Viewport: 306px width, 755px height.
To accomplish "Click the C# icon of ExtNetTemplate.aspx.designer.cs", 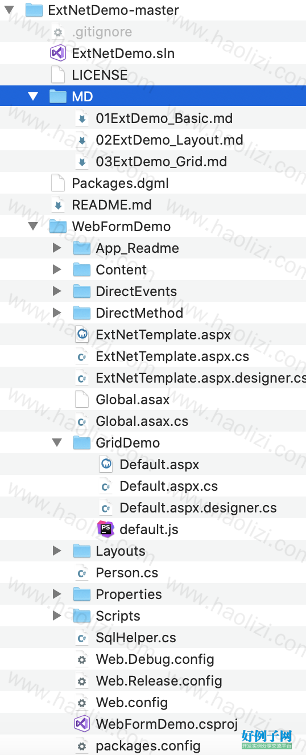I will 82,378.
